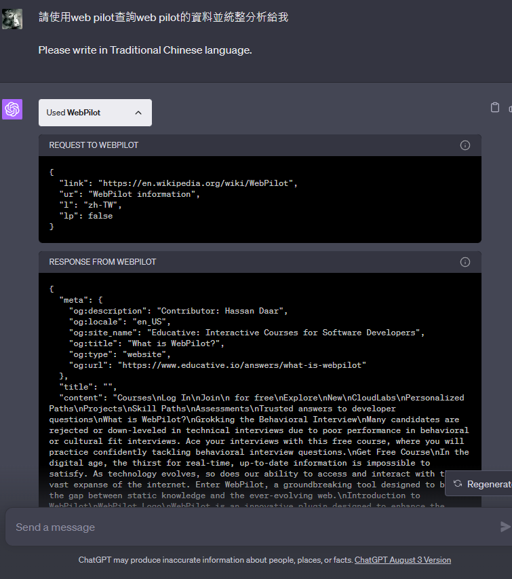Click the chevron beside Used WebPilot

(x=138, y=113)
